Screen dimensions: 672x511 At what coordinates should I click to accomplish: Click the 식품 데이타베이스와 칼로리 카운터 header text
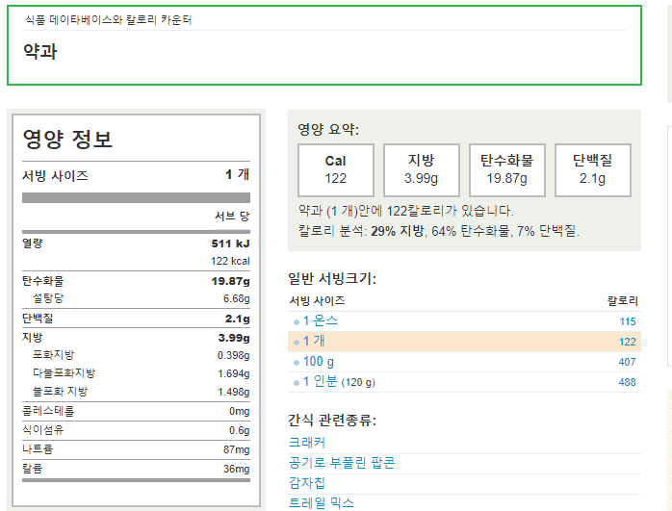[108, 19]
